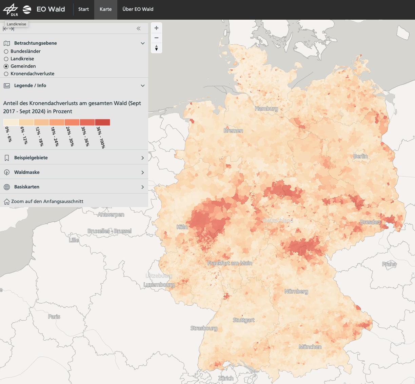Click the panel width toggle arrows icon
Screen dimensions: 415x384
click(8, 29)
